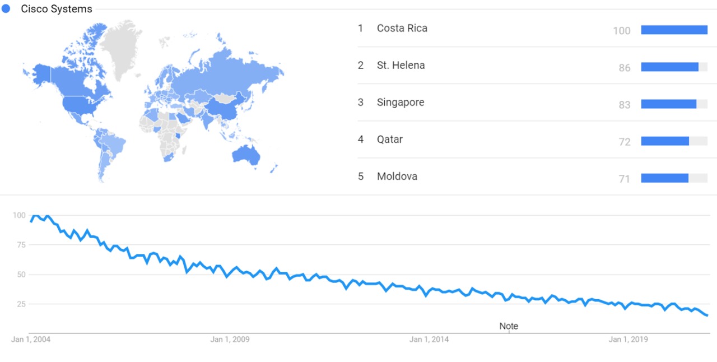
Task: Click Australia on the world map
Action: coord(246,154)
